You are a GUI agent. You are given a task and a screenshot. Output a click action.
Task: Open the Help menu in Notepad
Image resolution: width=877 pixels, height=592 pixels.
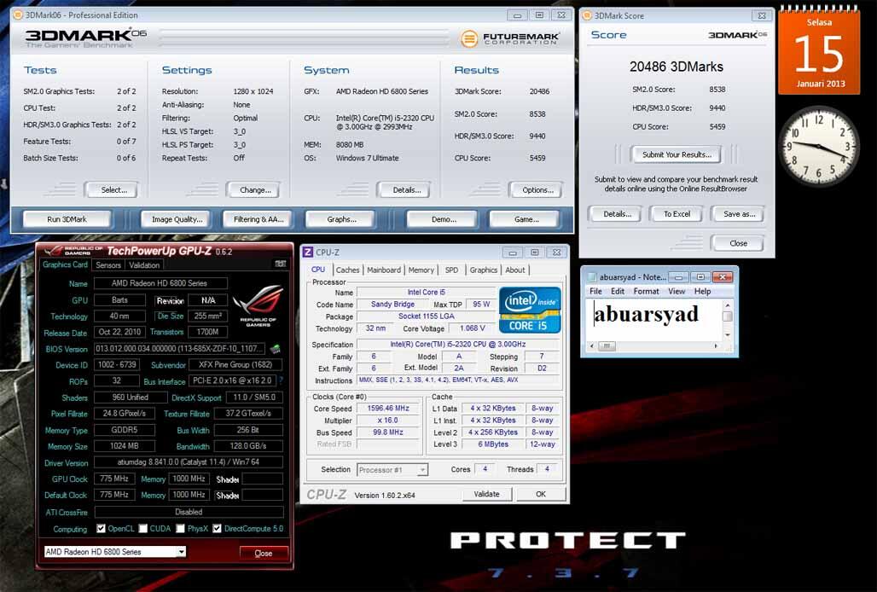click(702, 291)
